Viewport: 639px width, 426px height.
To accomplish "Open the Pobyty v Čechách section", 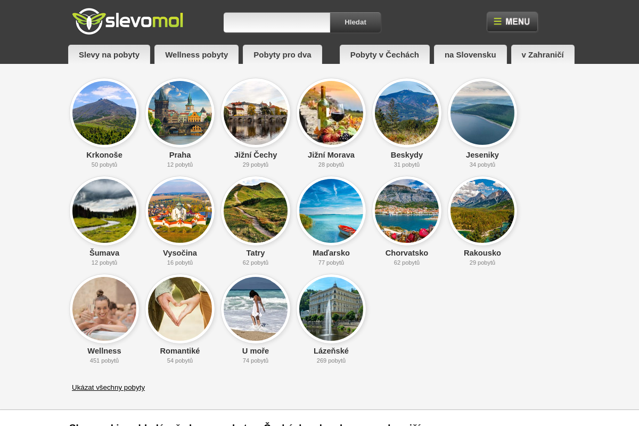I will click(384, 54).
